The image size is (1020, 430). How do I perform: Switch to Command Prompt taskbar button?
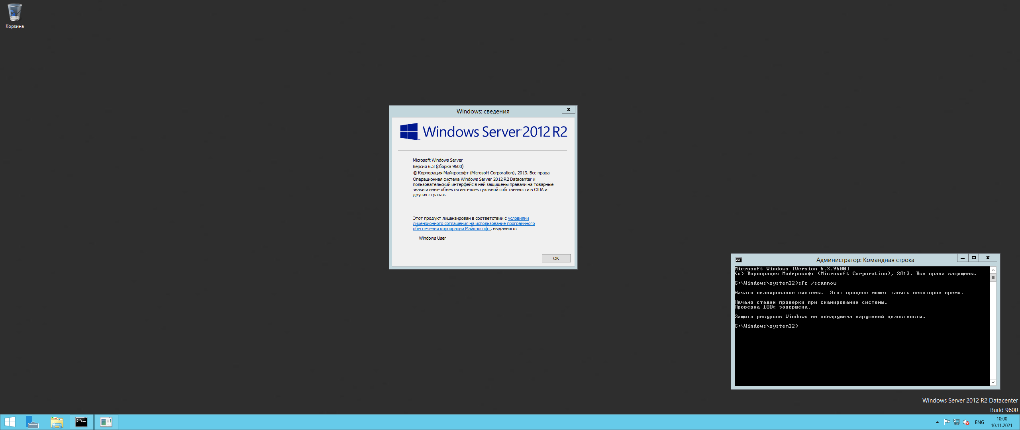[x=82, y=422]
